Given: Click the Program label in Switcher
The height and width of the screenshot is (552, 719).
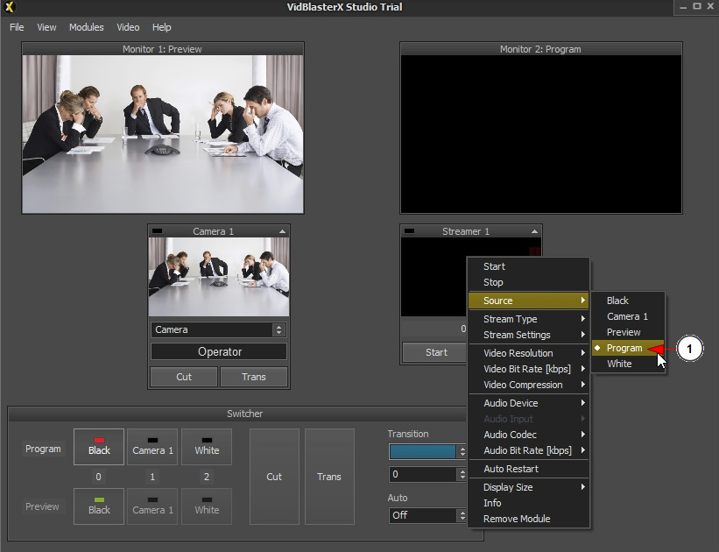Looking at the screenshot, I should tap(43, 449).
